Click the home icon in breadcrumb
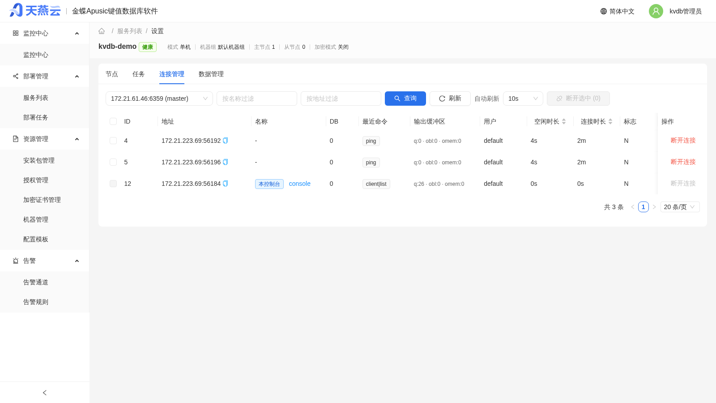Screen dimensions: 716x403 (102, 31)
